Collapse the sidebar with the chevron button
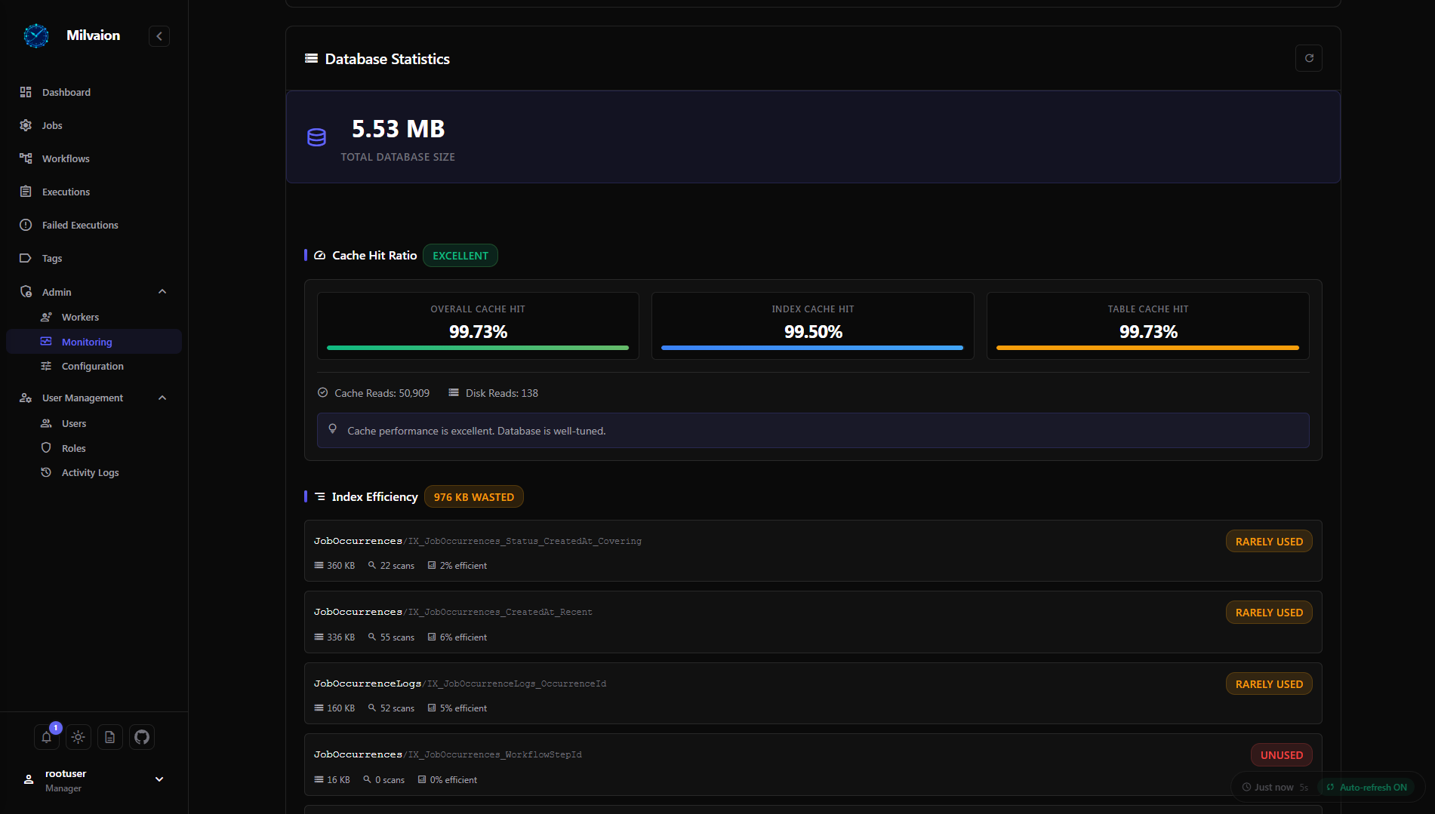This screenshot has height=814, width=1435. 159,36
